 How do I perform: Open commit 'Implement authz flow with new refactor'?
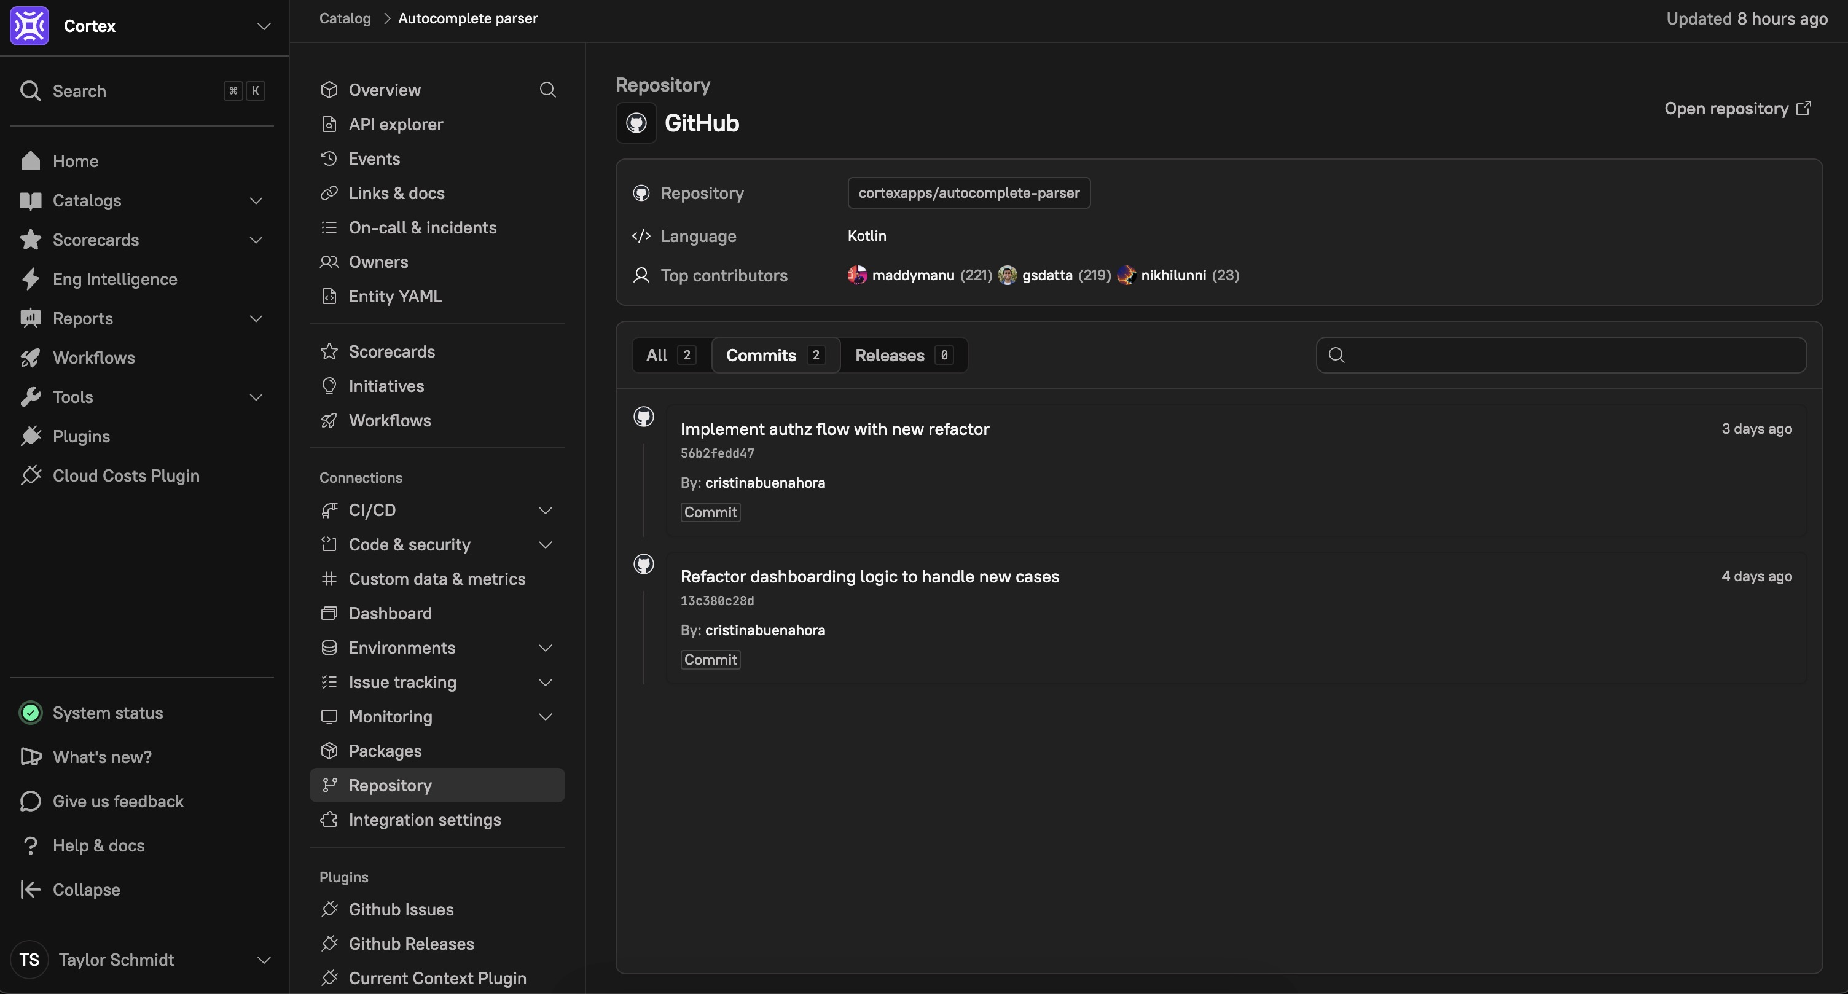(834, 429)
